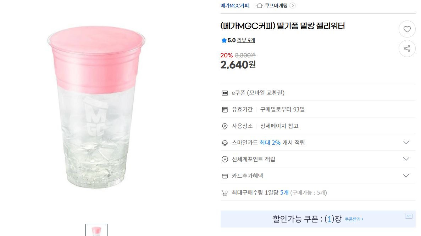
Task: Click the smiley face icon for 스마일카드
Action: (x=225, y=142)
